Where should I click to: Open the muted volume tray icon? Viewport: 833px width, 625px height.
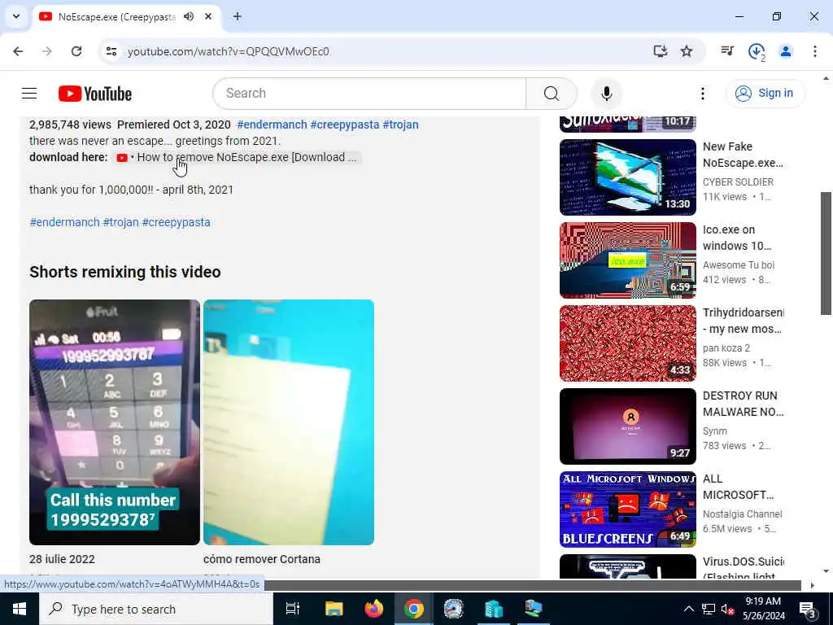point(727,609)
